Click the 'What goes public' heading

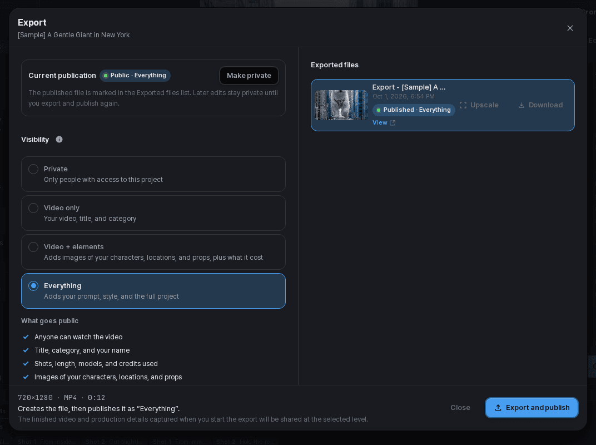tap(50, 320)
